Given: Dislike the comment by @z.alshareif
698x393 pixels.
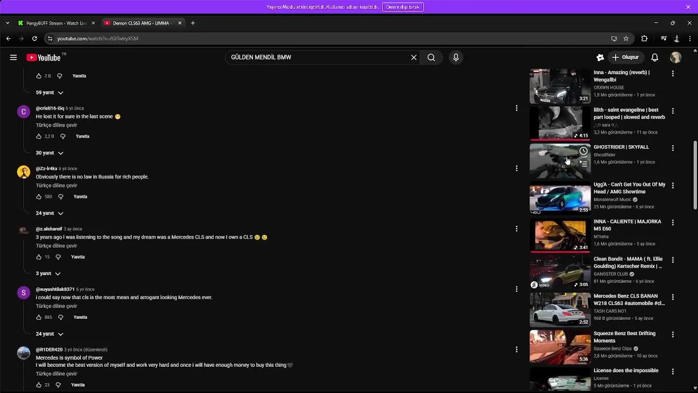Looking at the screenshot, I should tap(58, 257).
